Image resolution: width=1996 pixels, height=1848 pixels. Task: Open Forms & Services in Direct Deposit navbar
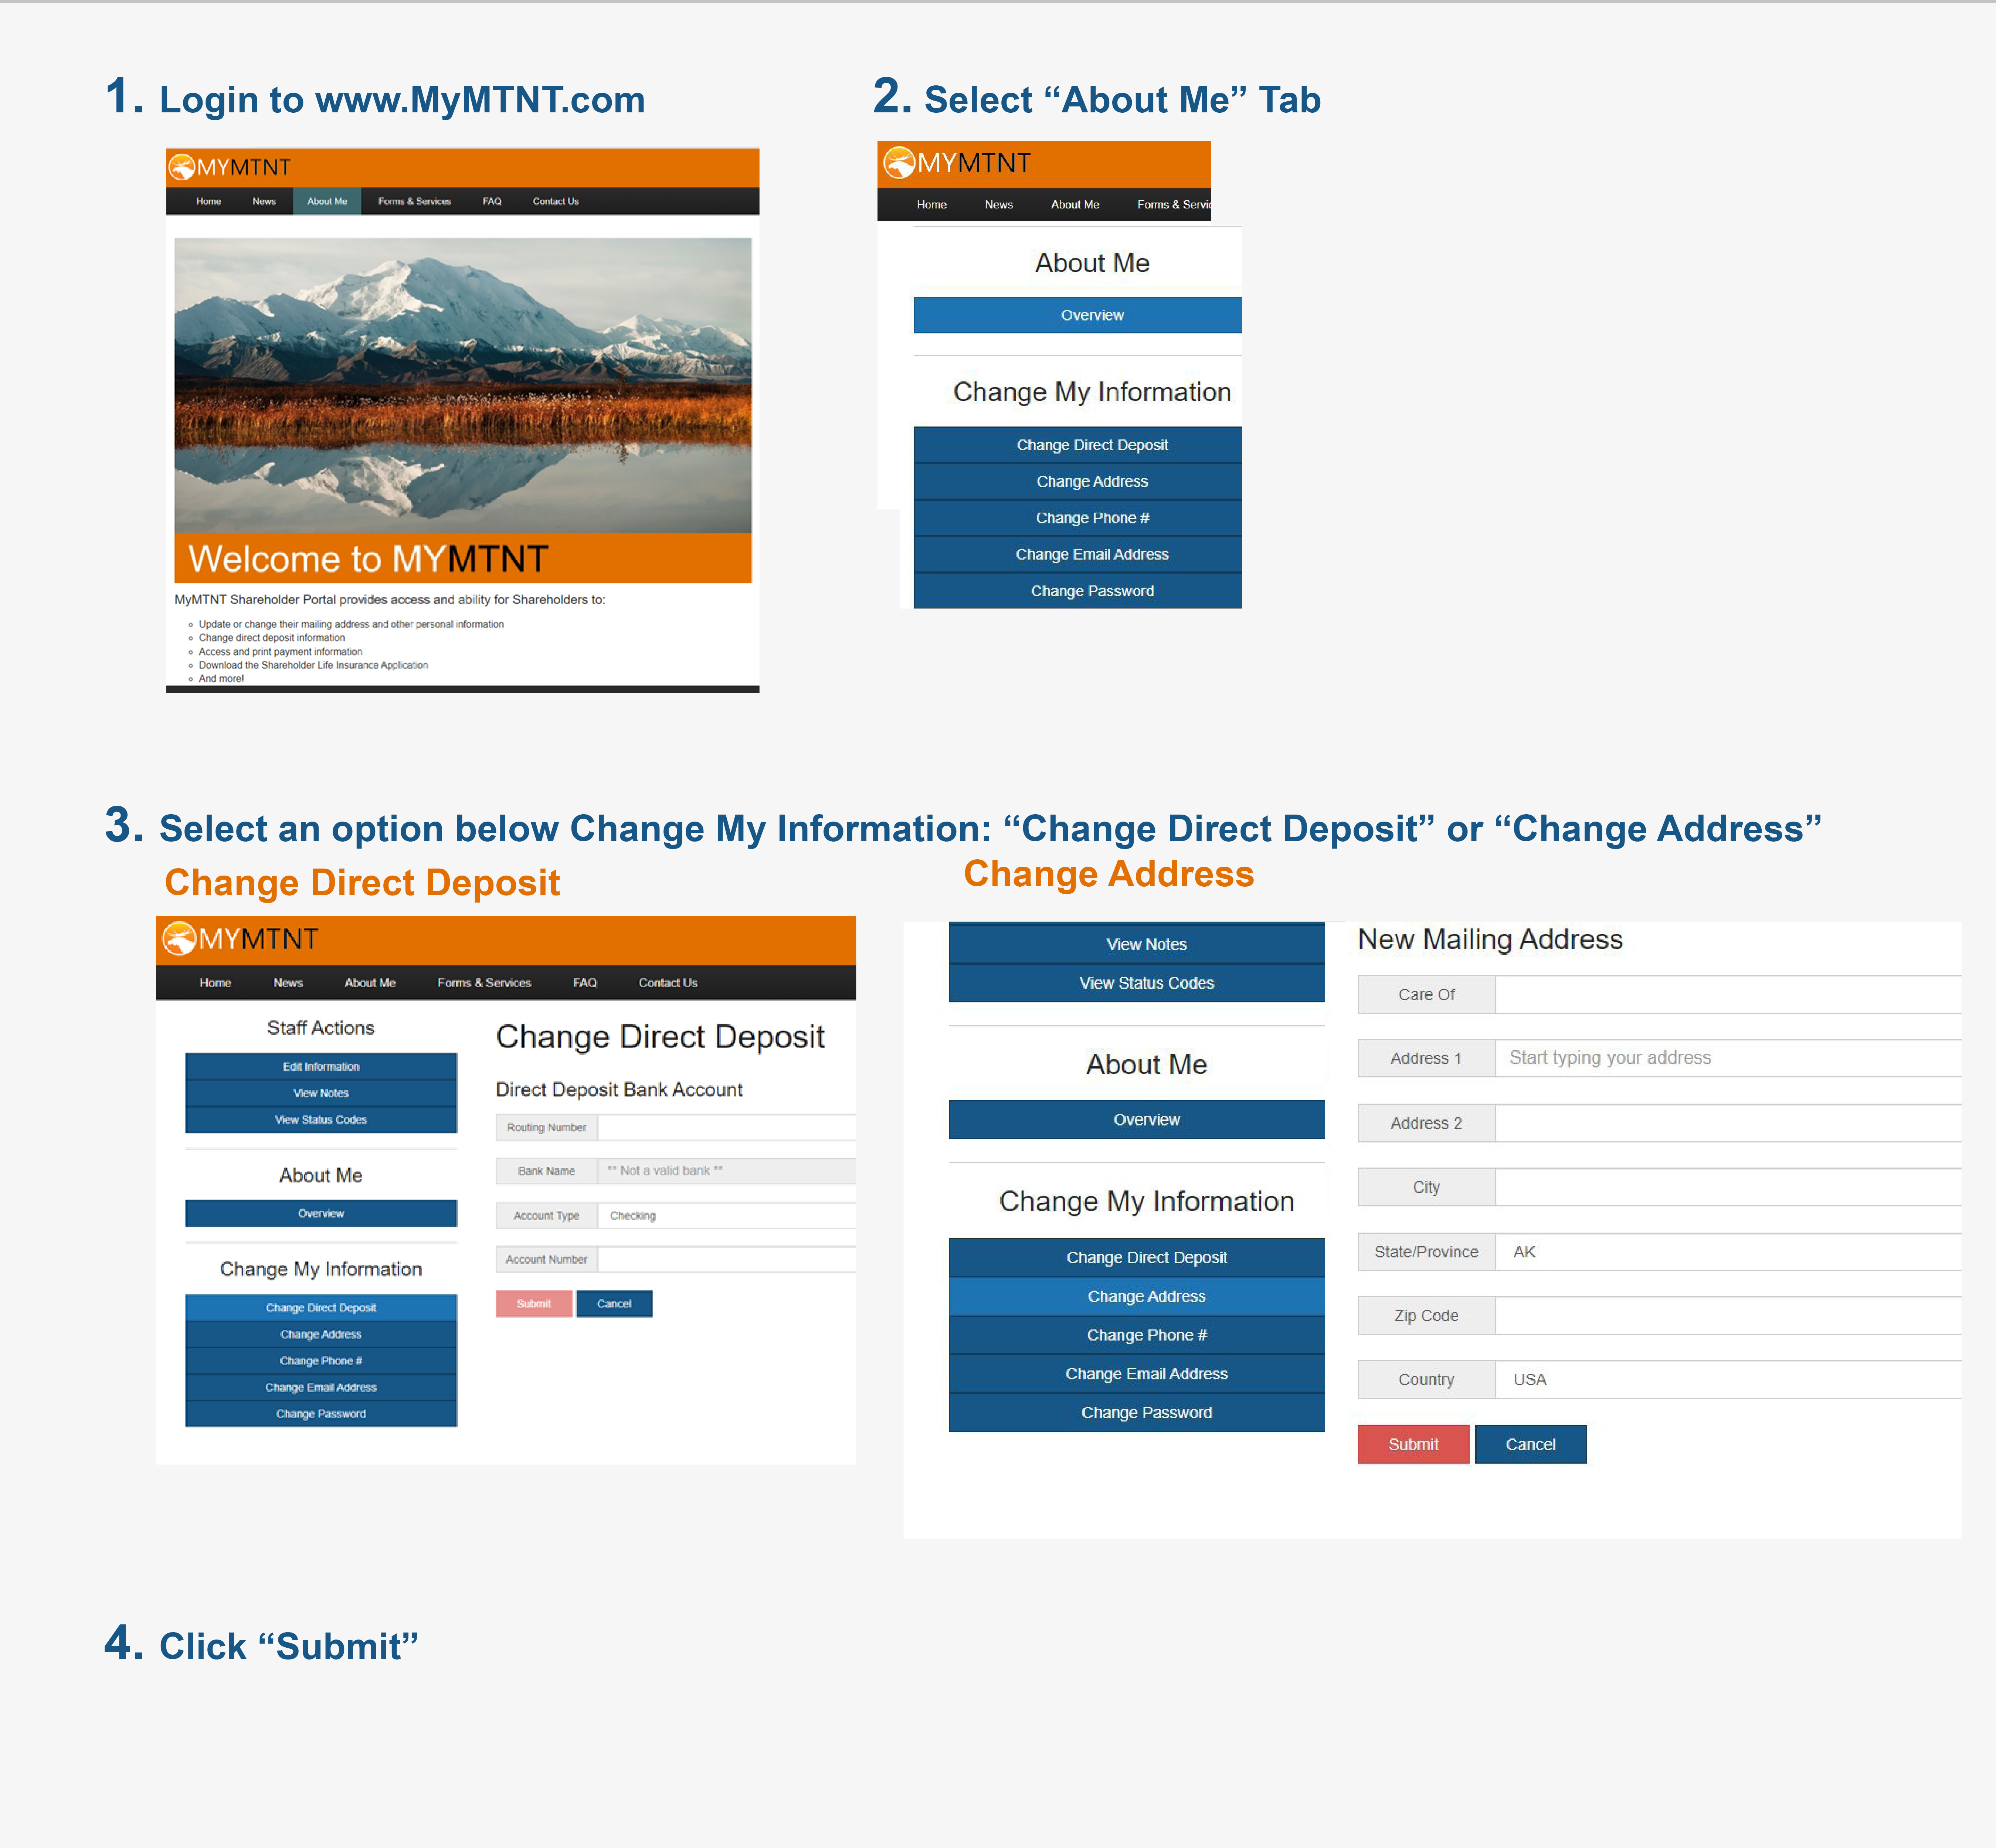pos(484,982)
